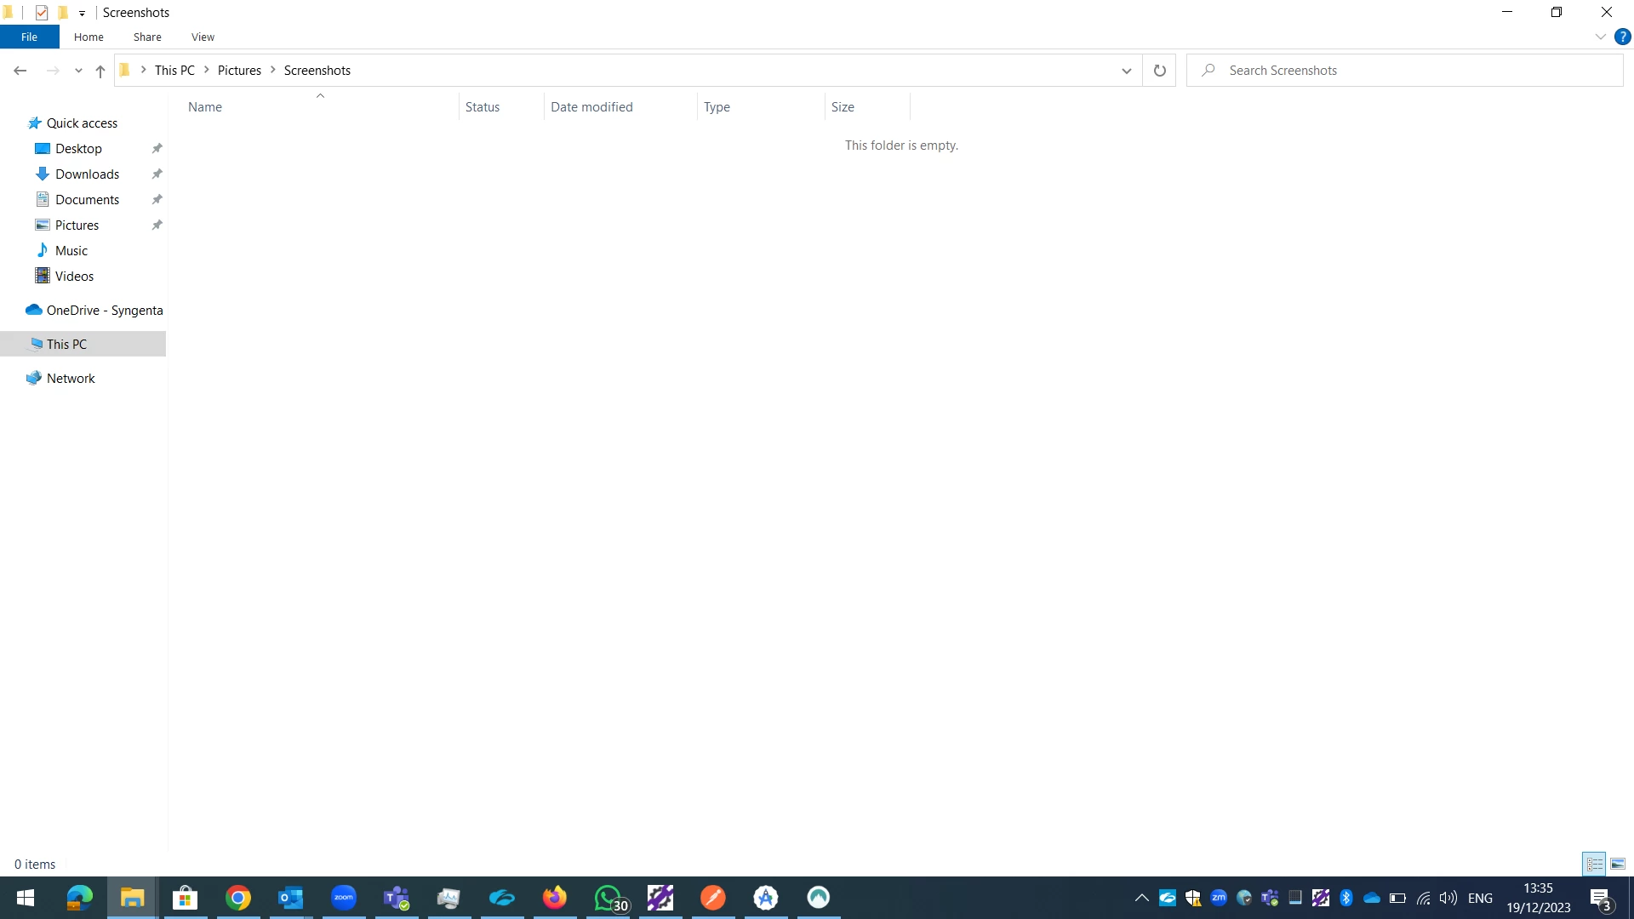Open the recent locations dropdown arrow

point(78,71)
